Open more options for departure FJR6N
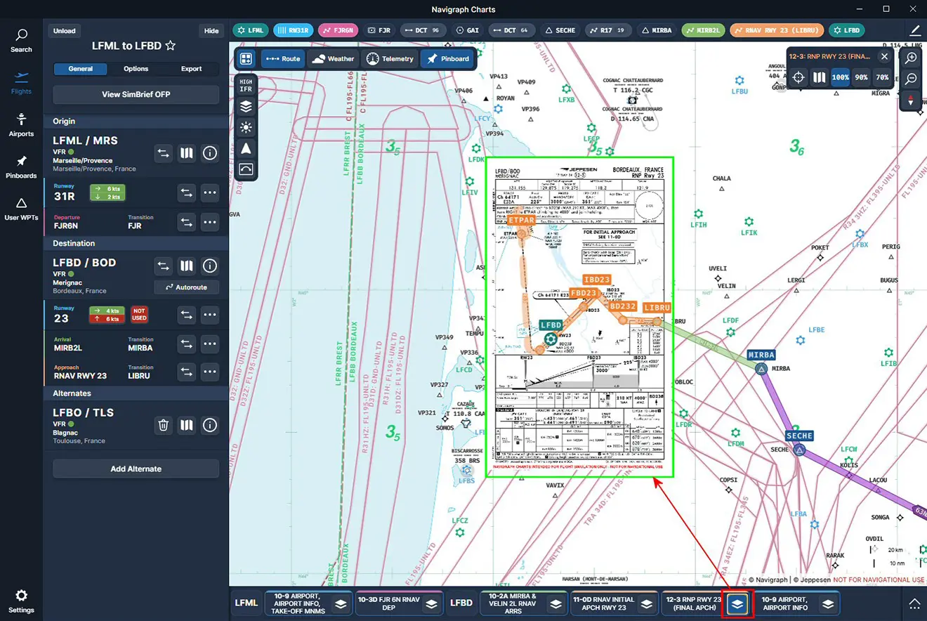Screen dimensions: 927x621 tap(209, 223)
